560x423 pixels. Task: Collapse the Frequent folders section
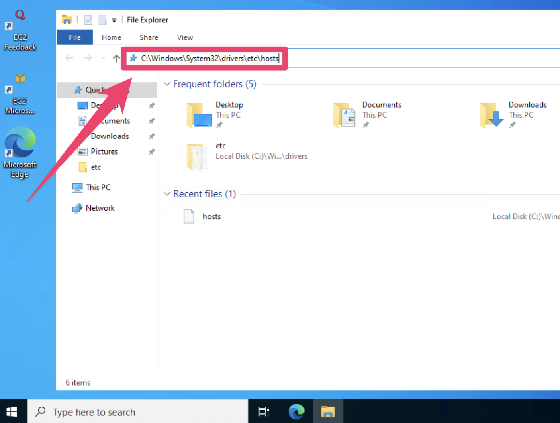click(167, 84)
